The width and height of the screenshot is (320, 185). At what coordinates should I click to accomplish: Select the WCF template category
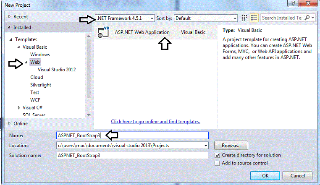click(x=35, y=100)
